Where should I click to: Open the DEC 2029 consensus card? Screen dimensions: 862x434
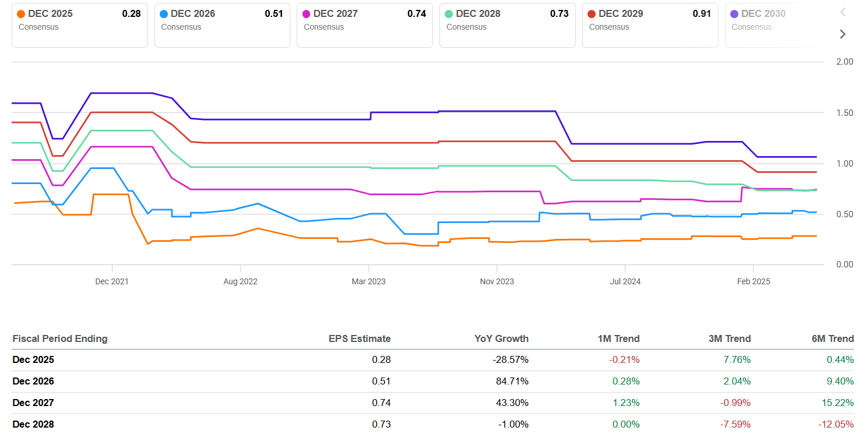[x=650, y=25]
